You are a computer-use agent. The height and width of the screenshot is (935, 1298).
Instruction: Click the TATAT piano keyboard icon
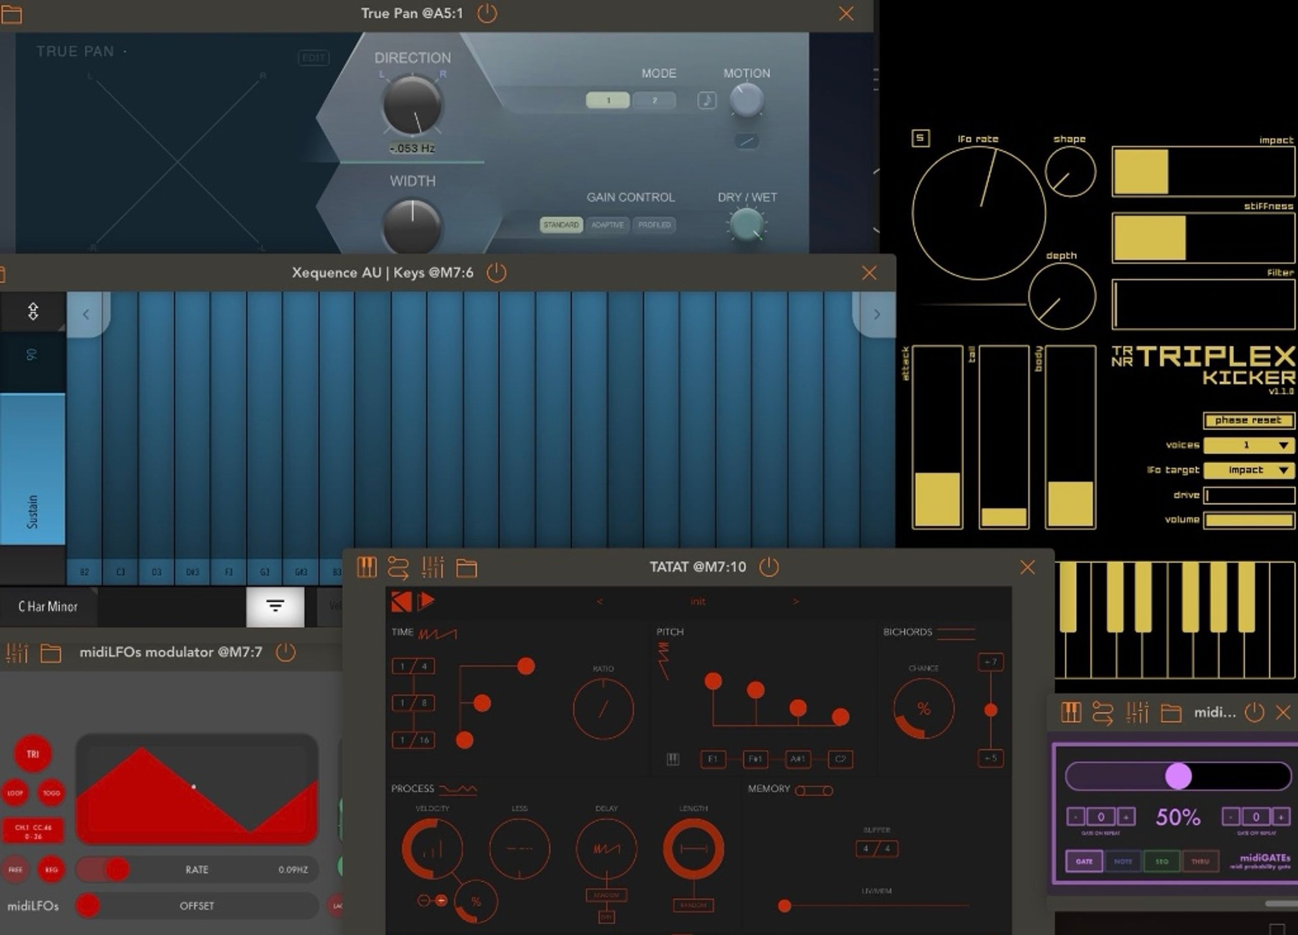[367, 568]
